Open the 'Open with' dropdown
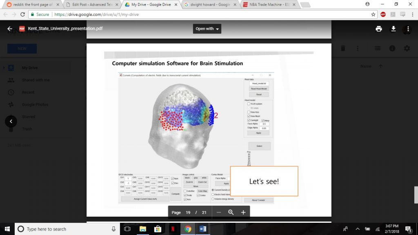This screenshot has width=418, height=235. (x=207, y=29)
